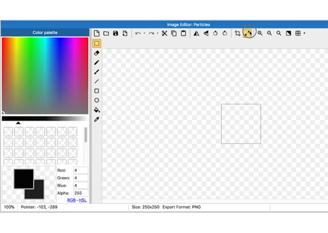
Task: Edit the Blue value field
Action: [81, 185]
